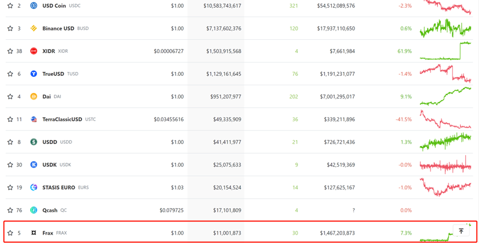Click the Dai yellow coin icon
The image size is (479, 243).
pos(34,96)
